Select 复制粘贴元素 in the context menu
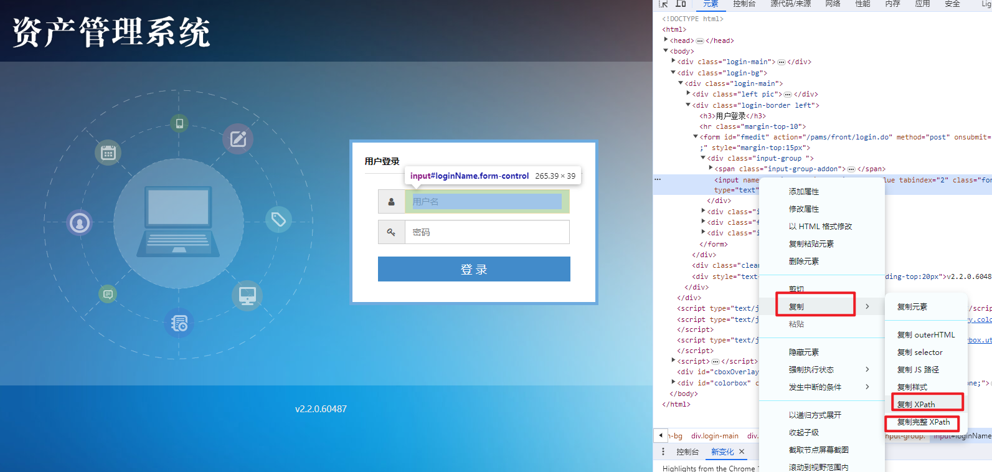Screen dimensions: 992x472 (822, 244)
